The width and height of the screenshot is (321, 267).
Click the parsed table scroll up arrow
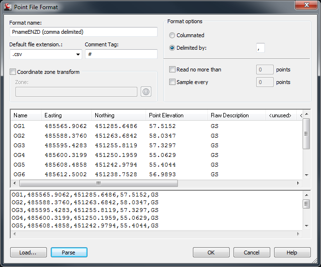306,114
